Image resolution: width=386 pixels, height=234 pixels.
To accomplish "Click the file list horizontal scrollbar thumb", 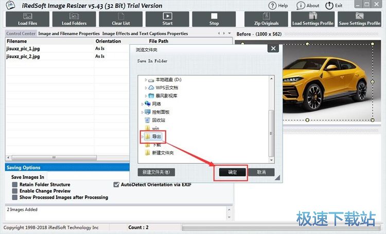I will [54, 158].
